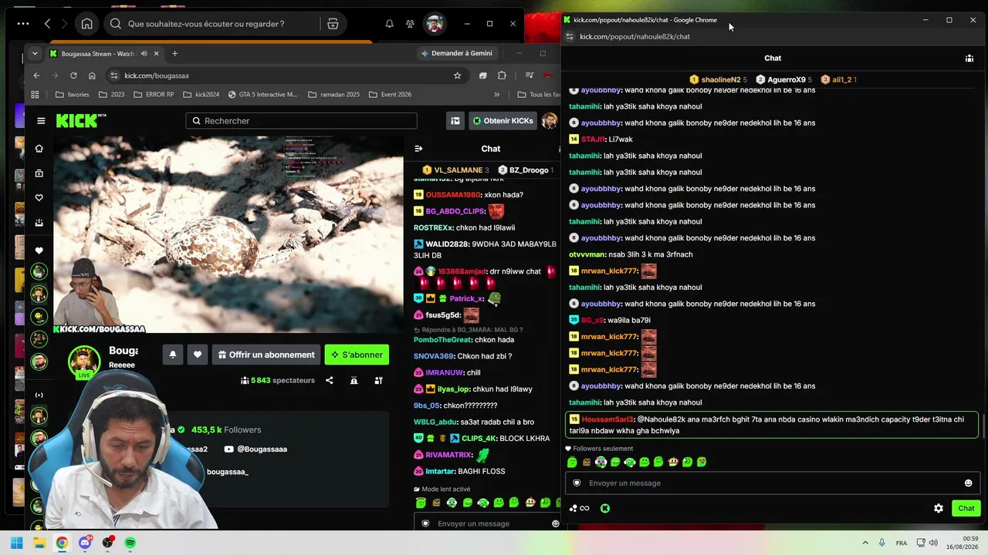Click Offrir un abonnement button

click(x=266, y=355)
